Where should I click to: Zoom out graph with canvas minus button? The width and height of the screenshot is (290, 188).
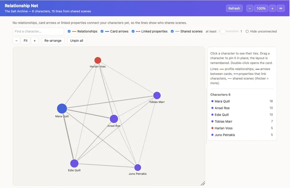click(x=16, y=41)
